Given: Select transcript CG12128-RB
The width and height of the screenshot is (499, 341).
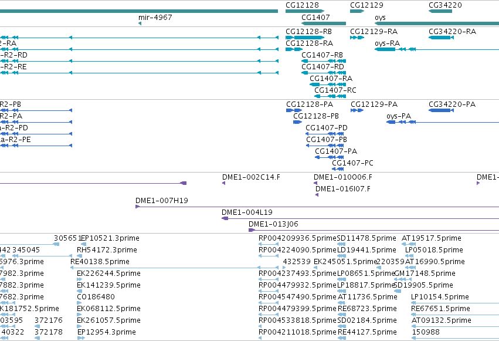Looking at the screenshot, I should coord(304,38).
